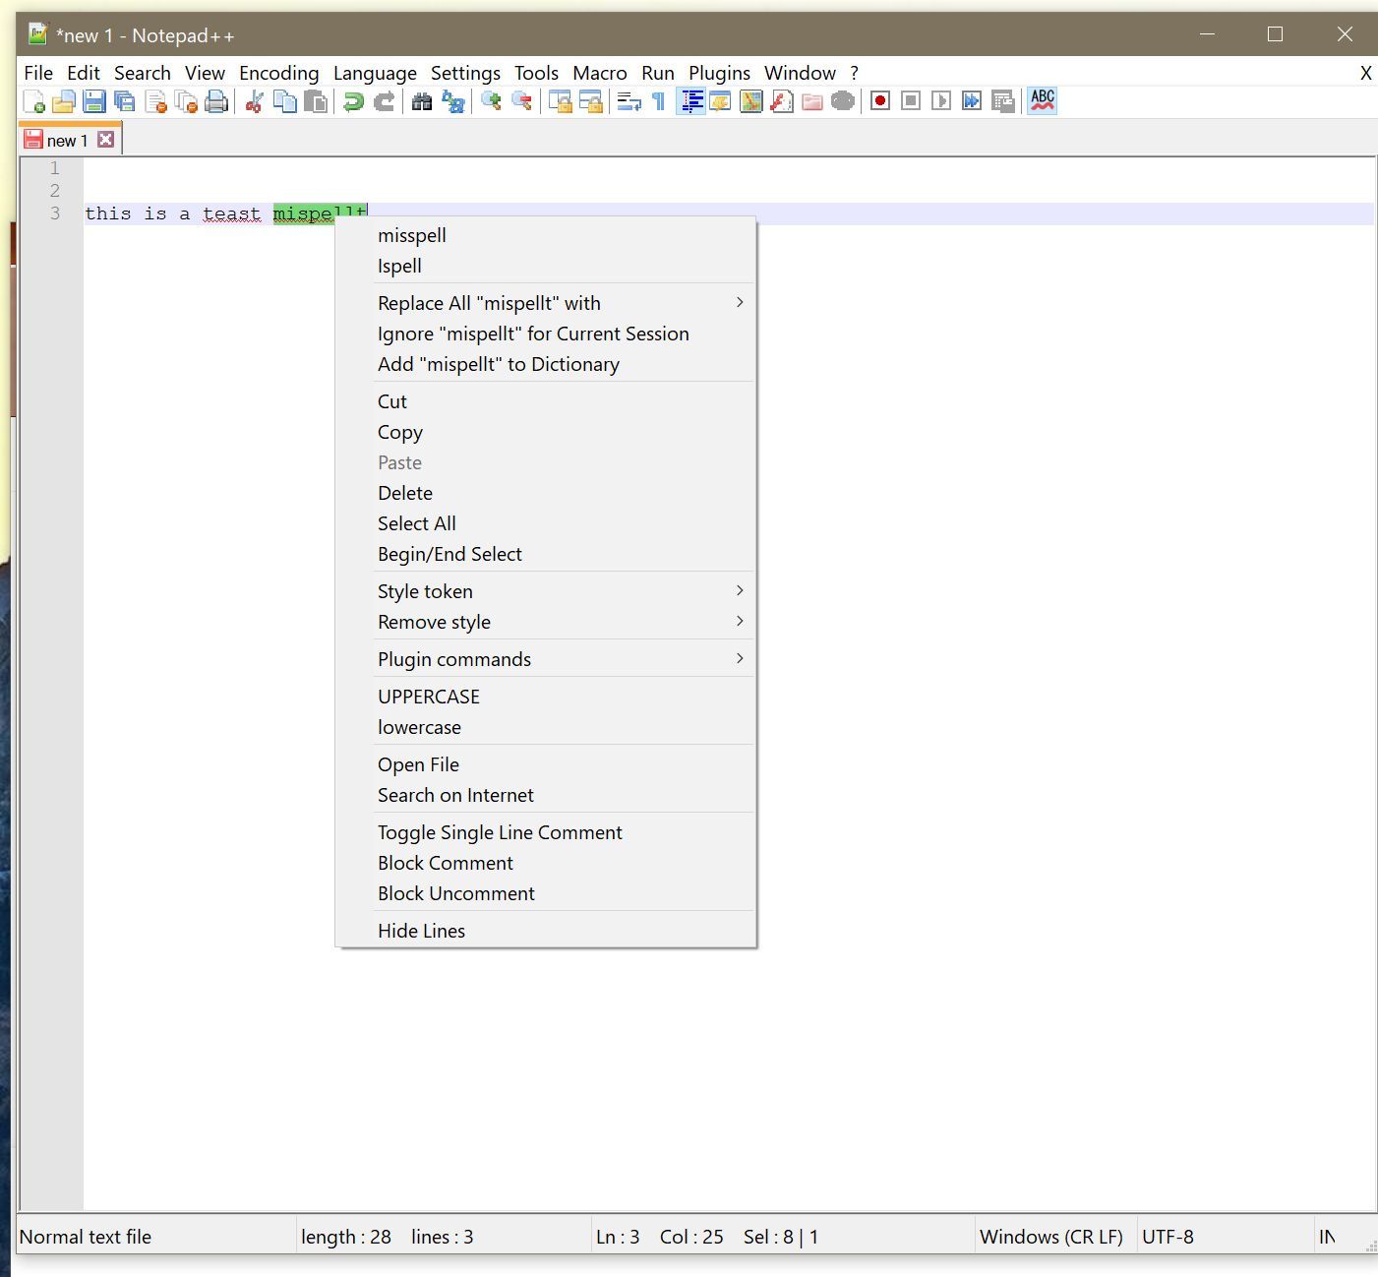
Task: Click the Close All documents icon
Action: click(186, 101)
